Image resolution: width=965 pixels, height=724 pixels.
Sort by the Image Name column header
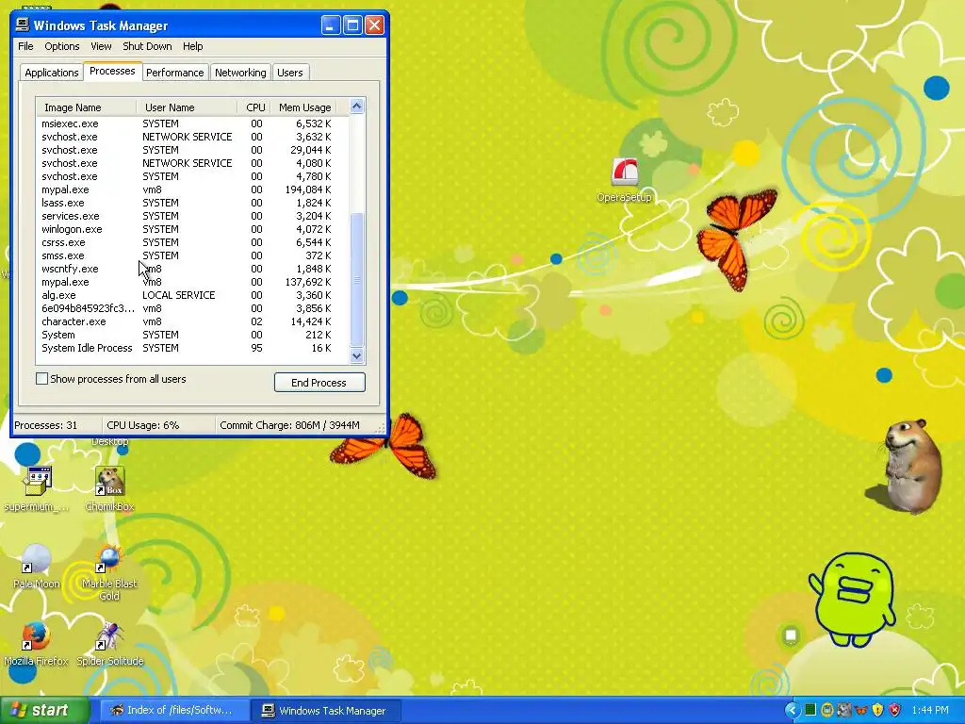pyautogui.click(x=86, y=107)
